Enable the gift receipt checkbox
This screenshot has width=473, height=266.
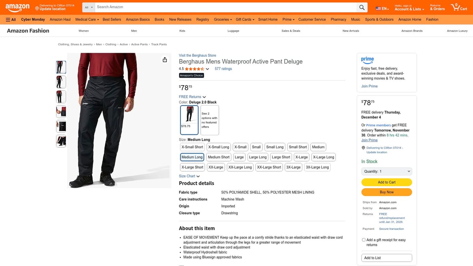tap(363, 240)
